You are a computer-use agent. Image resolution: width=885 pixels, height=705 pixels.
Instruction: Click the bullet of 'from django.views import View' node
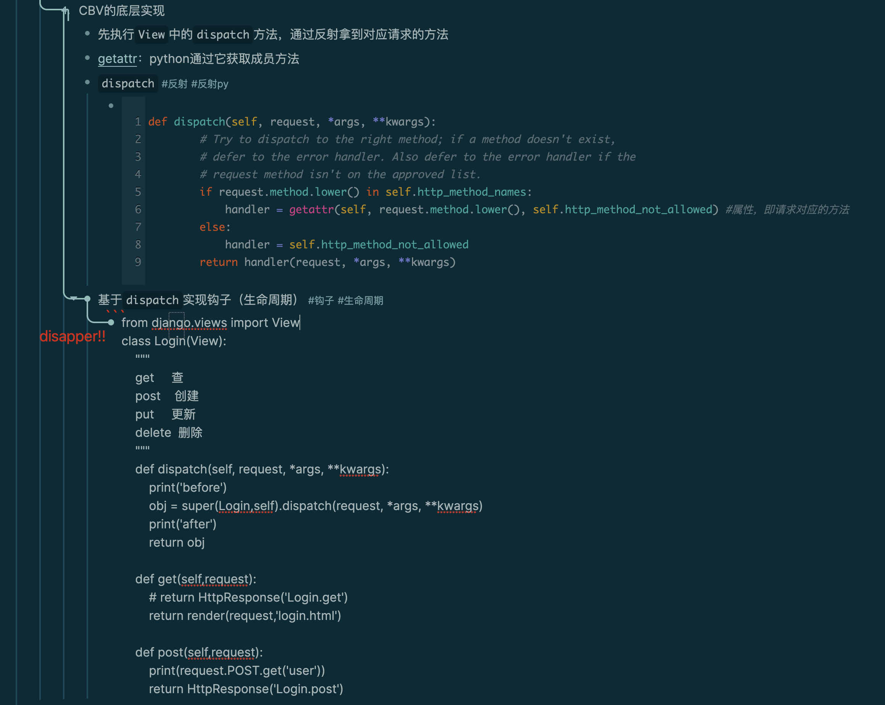[x=111, y=323]
